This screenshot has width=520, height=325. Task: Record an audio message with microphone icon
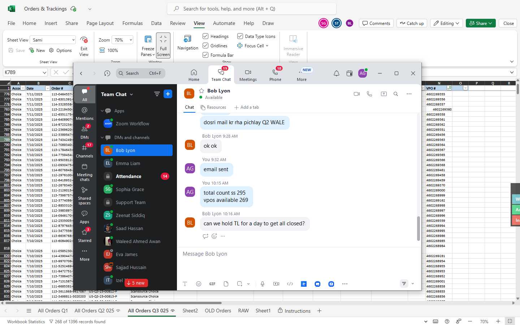tap(263, 284)
